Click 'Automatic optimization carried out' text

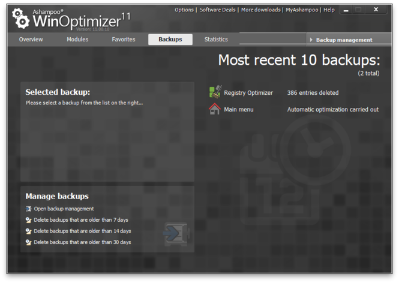(x=333, y=110)
